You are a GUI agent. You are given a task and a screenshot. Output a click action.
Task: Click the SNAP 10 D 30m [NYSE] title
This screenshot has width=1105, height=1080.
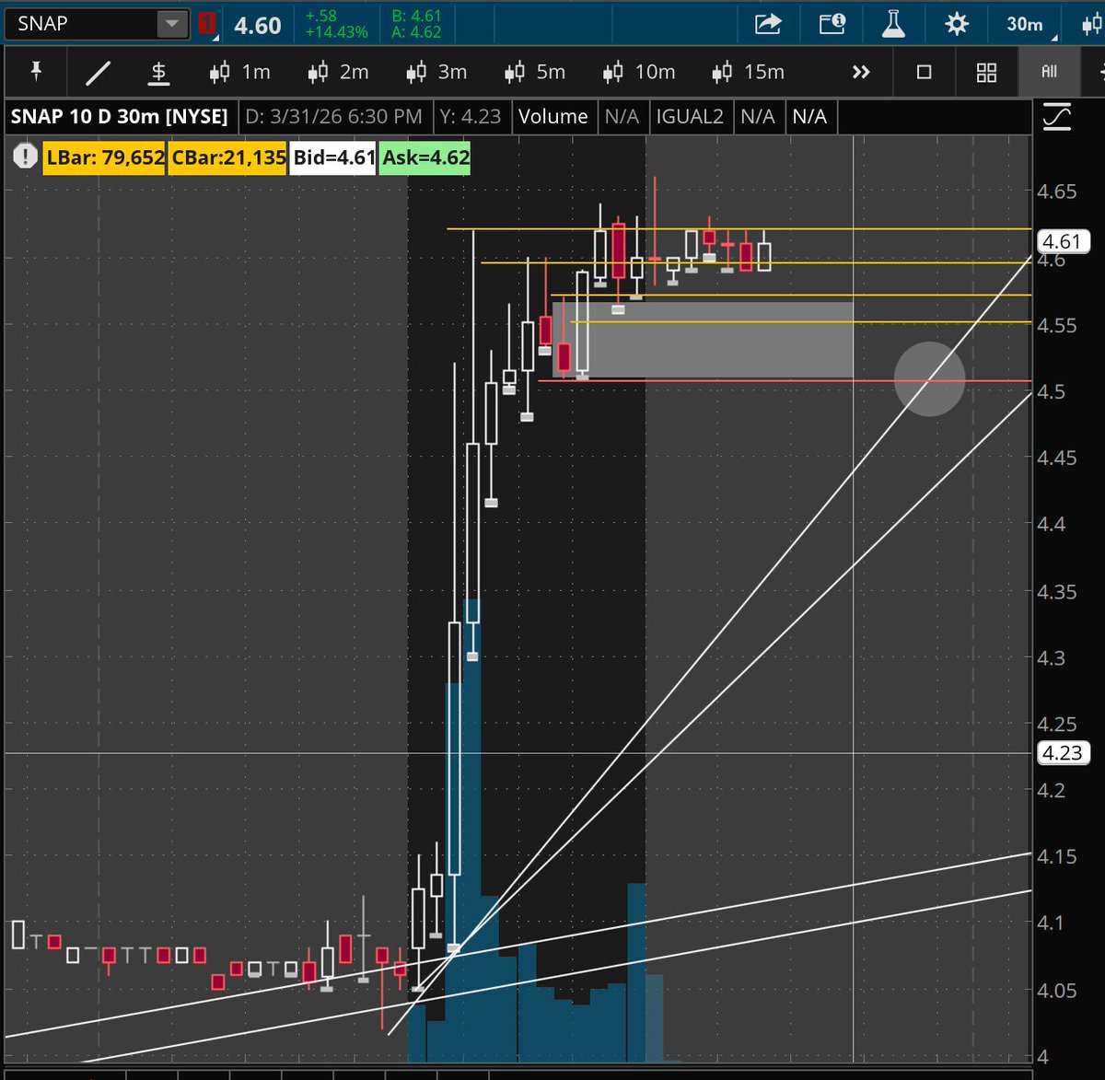coord(120,117)
